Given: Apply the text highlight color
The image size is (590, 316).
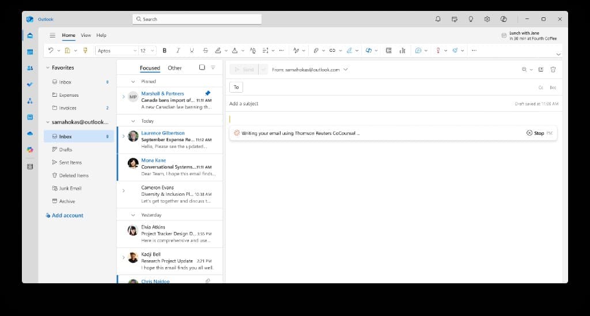Looking at the screenshot, I should tap(218, 50).
